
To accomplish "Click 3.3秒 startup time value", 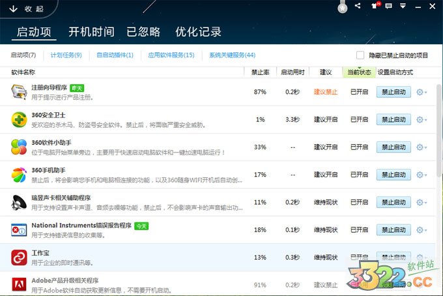I will [293, 119].
